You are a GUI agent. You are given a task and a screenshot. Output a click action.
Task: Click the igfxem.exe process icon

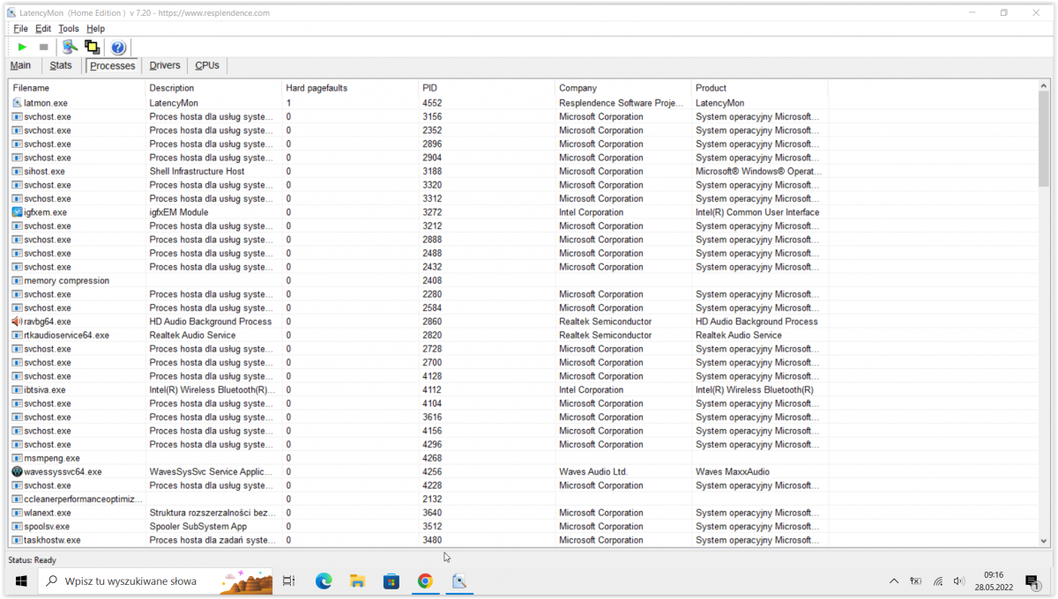click(17, 212)
